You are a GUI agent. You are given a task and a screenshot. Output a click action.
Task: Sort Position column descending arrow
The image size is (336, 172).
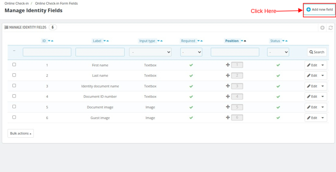coord(242,41)
